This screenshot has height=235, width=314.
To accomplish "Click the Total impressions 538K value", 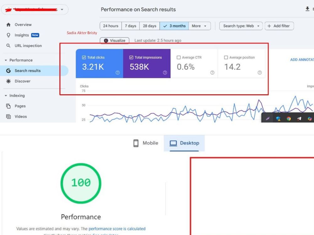I will coord(139,67).
